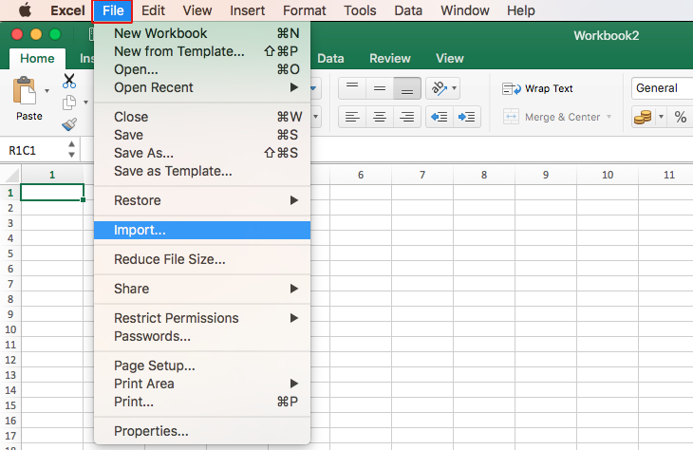Image resolution: width=693 pixels, height=450 pixels.
Task: Open the Insert menu
Action: pyautogui.click(x=247, y=10)
